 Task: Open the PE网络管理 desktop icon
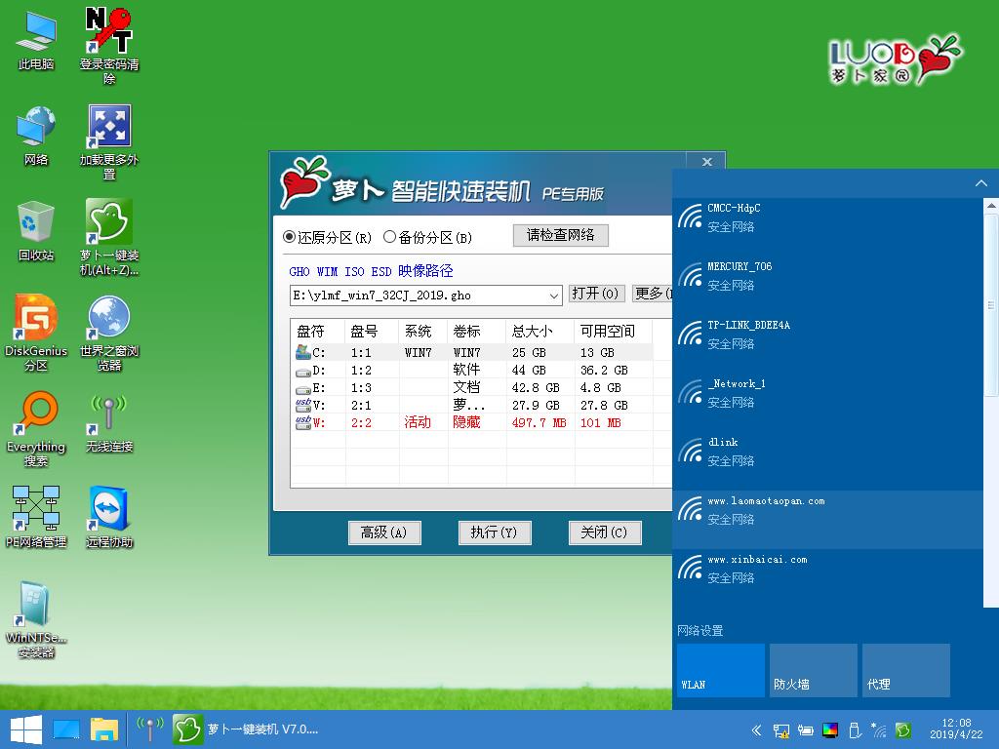(36, 517)
